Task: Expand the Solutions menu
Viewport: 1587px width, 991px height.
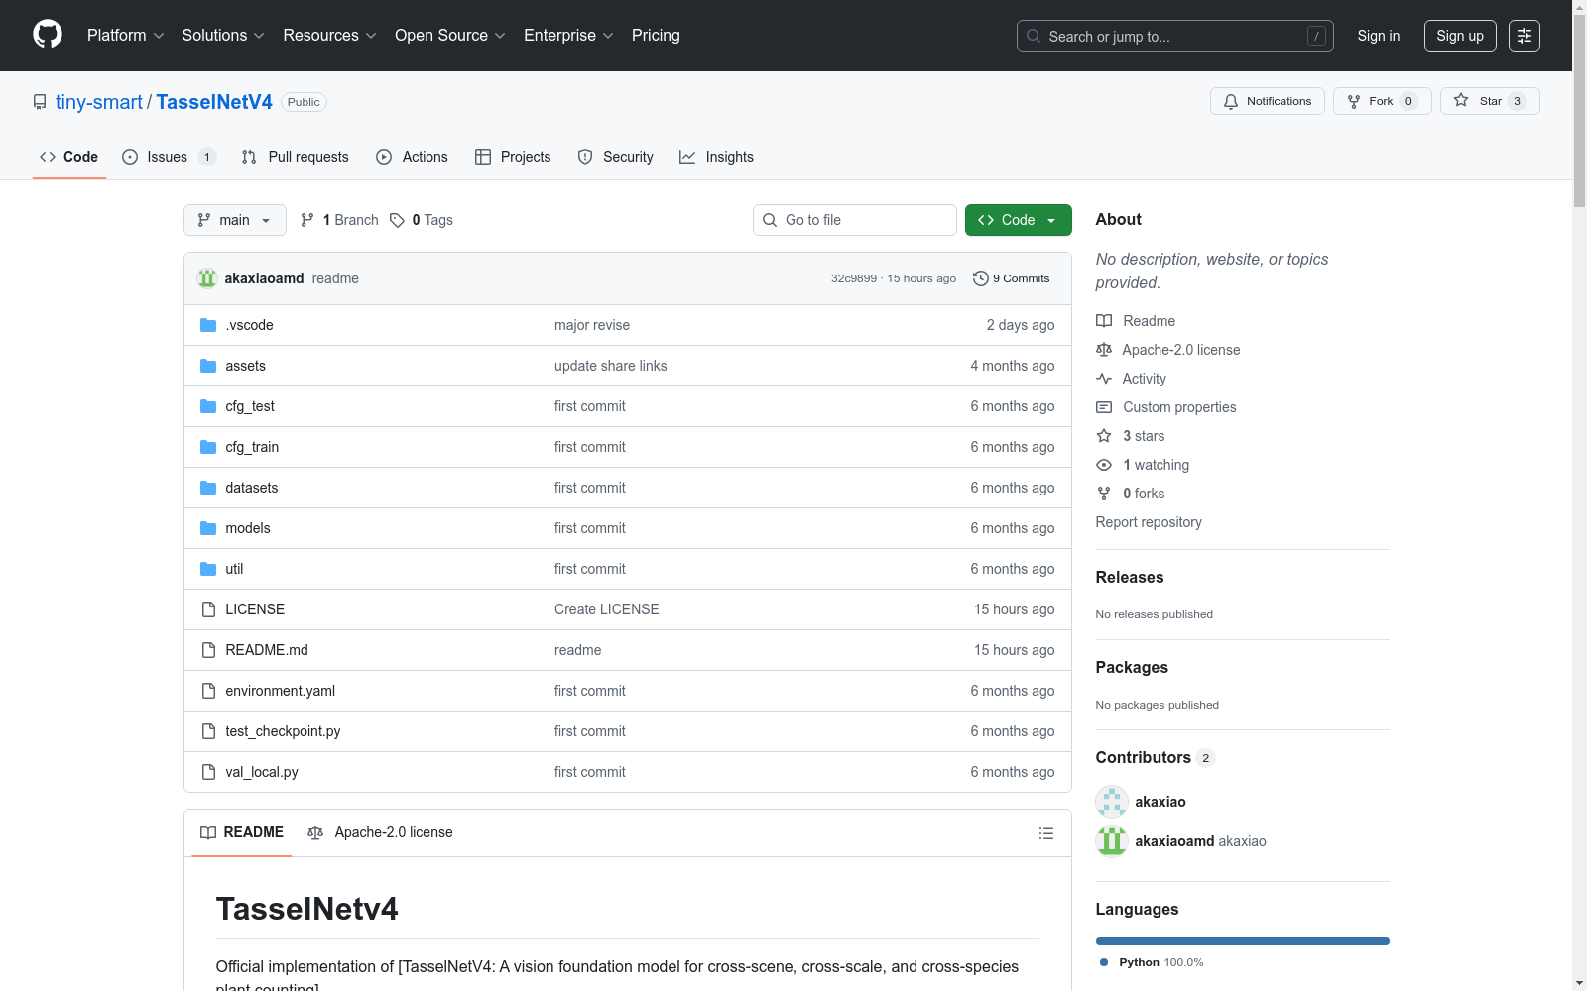Action: pyautogui.click(x=223, y=36)
